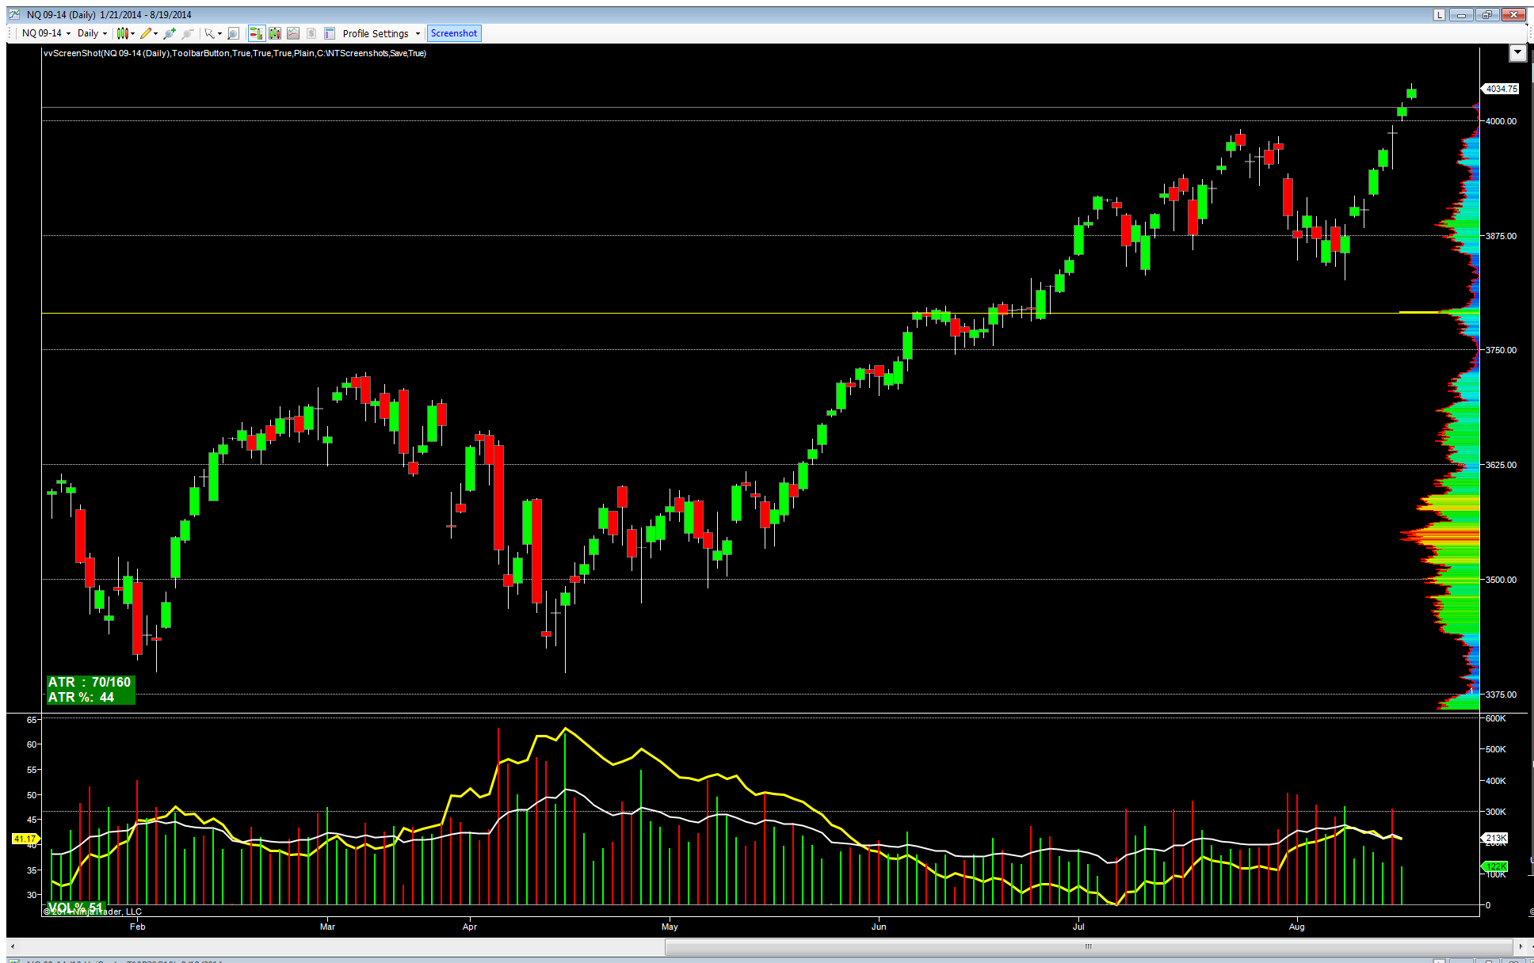Click the Aug date axis label
Image resolution: width=1534 pixels, height=963 pixels.
point(1296,927)
